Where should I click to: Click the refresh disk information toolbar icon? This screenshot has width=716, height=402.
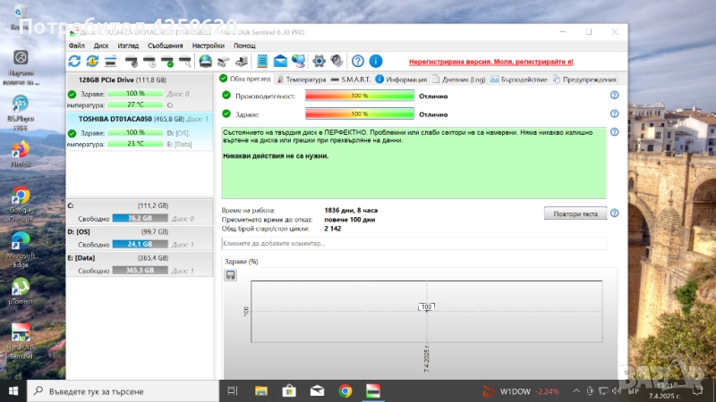tap(74, 61)
